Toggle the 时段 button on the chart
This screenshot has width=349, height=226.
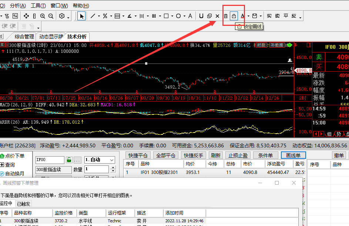point(261,45)
